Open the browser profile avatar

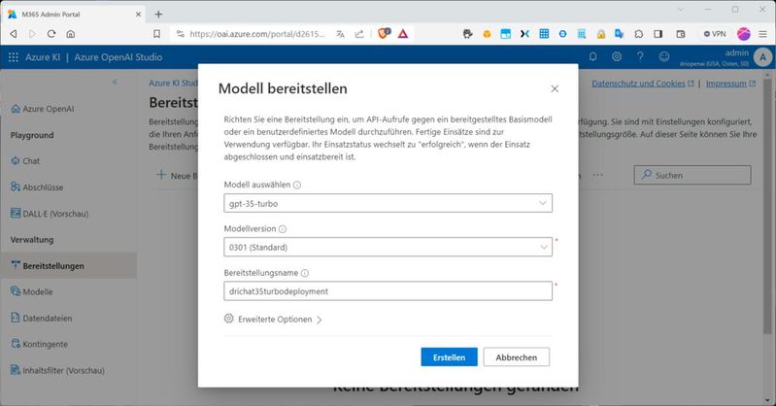(744, 34)
